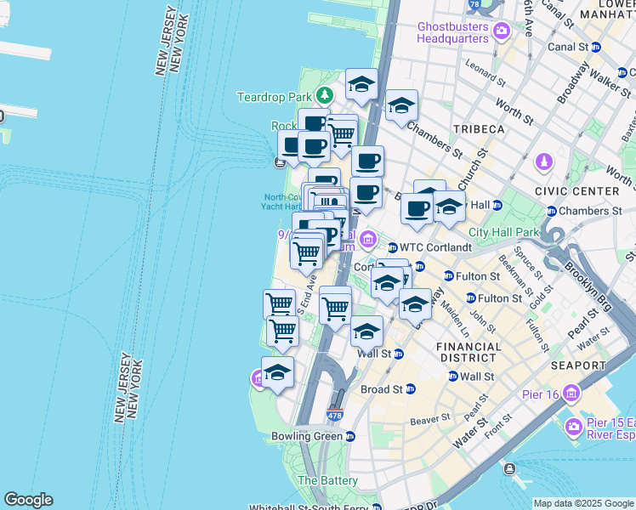Image resolution: width=636 pixels, height=510 pixels.
Task: Click subway icon left of Chambers St station label
Action: point(551,211)
